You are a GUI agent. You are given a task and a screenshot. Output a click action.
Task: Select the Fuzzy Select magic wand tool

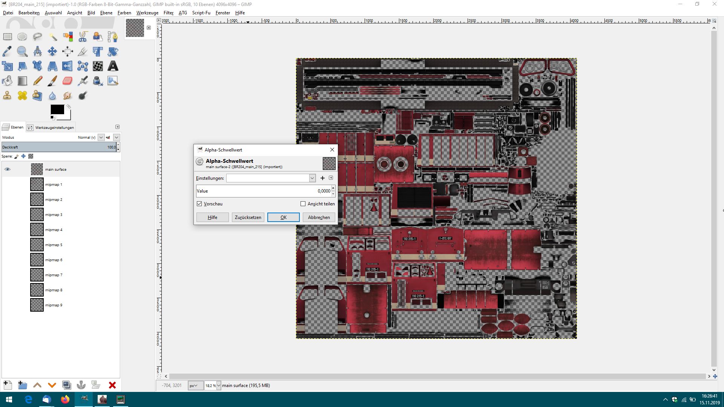pos(52,37)
